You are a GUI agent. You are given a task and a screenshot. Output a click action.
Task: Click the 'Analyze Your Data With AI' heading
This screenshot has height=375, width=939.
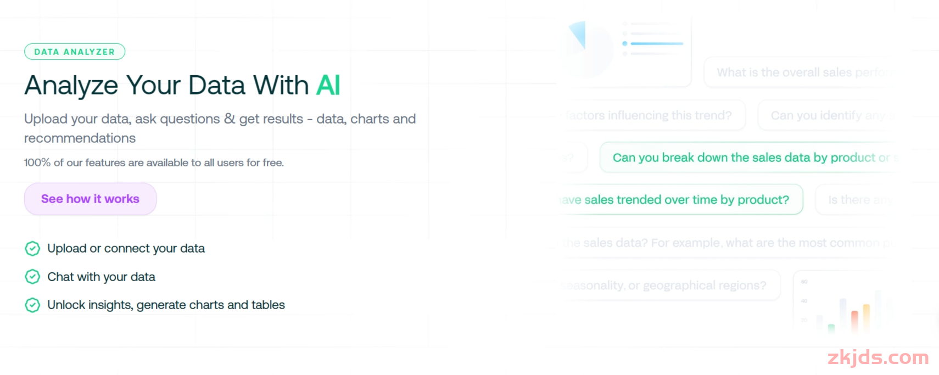pos(182,86)
